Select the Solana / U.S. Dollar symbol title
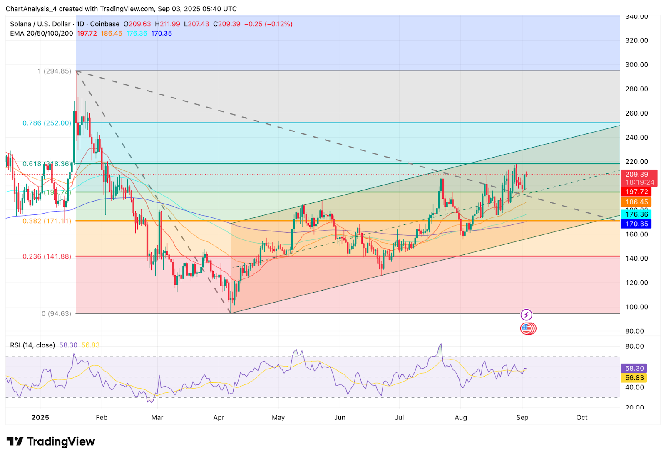Screen dimensions: 666x458 coord(40,24)
